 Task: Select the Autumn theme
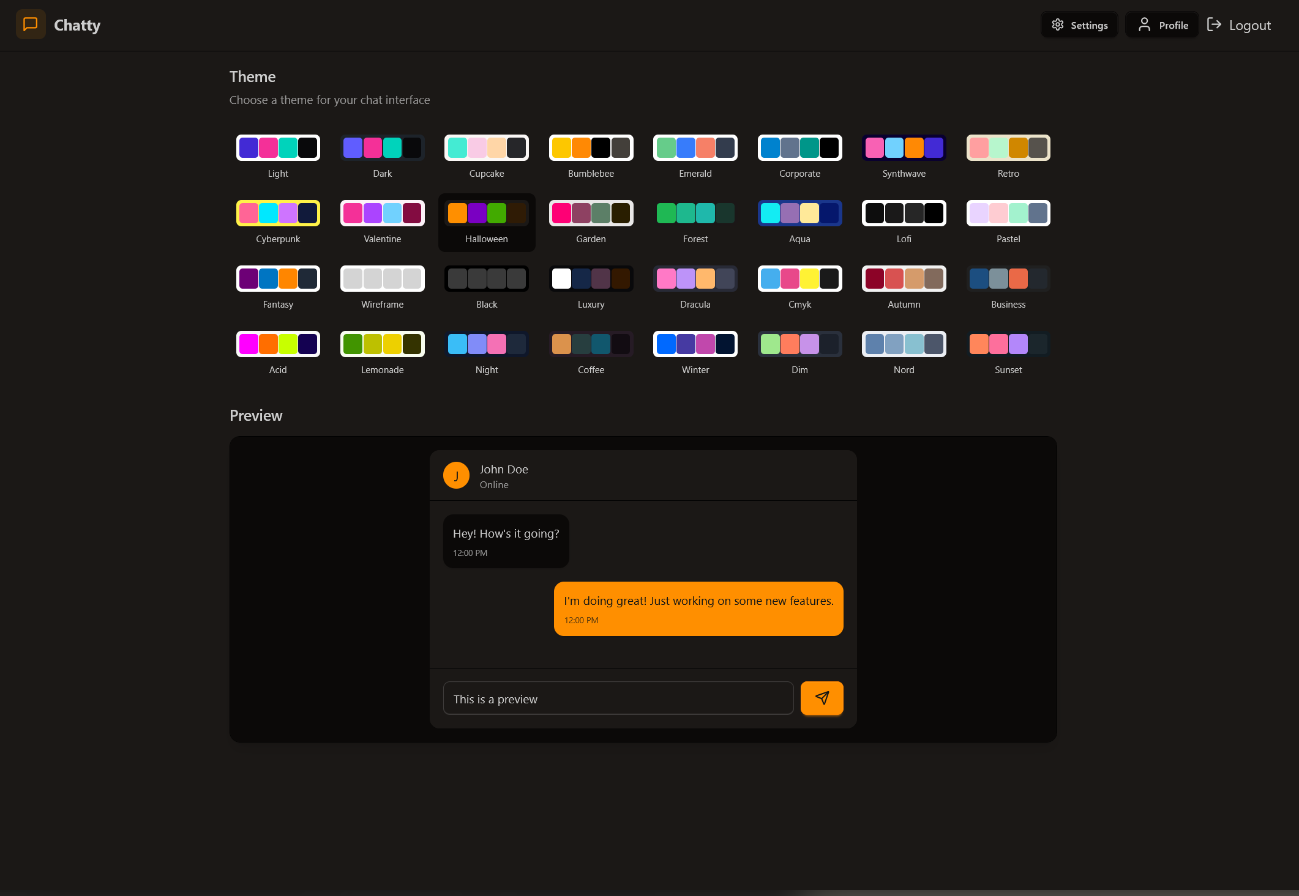(904, 287)
